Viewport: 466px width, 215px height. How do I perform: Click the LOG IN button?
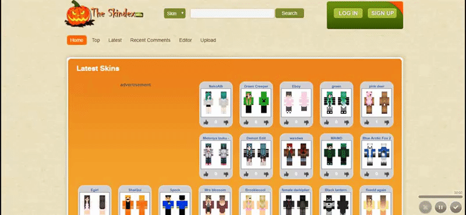point(348,13)
